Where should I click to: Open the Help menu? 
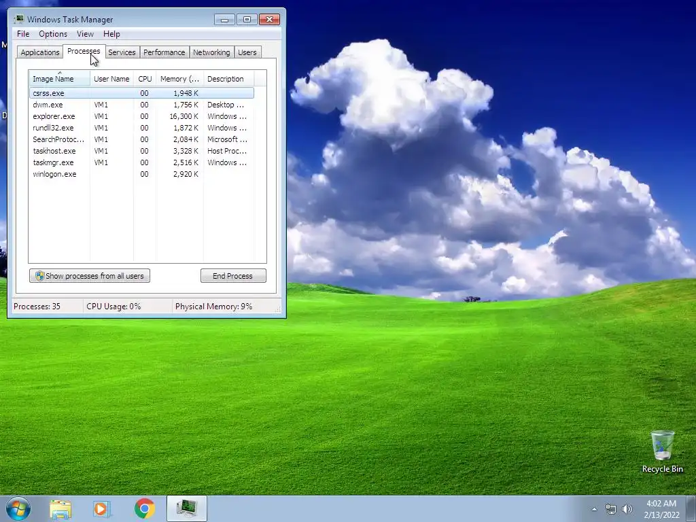pos(111,34)
